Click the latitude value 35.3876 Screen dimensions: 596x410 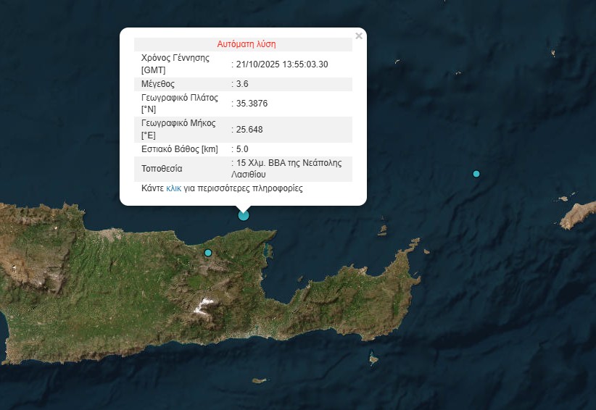(252, 104)
